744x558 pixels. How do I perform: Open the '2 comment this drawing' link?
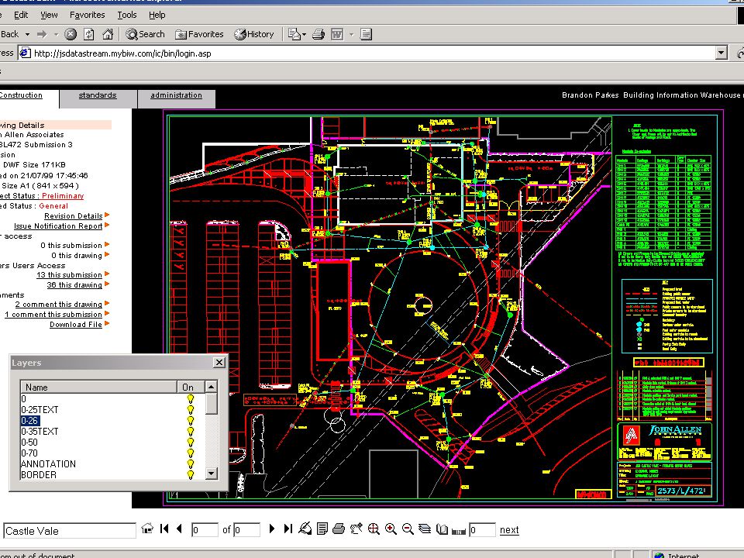(58, 304)
